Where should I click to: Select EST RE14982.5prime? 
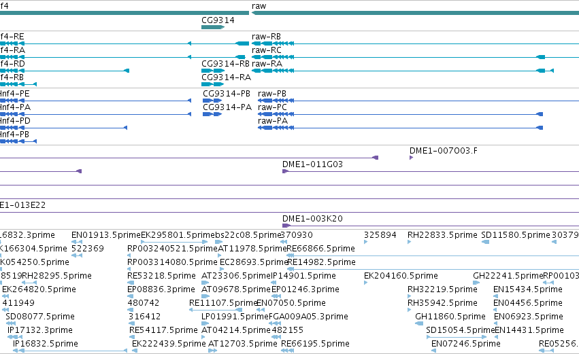click(x=433, y=269)
